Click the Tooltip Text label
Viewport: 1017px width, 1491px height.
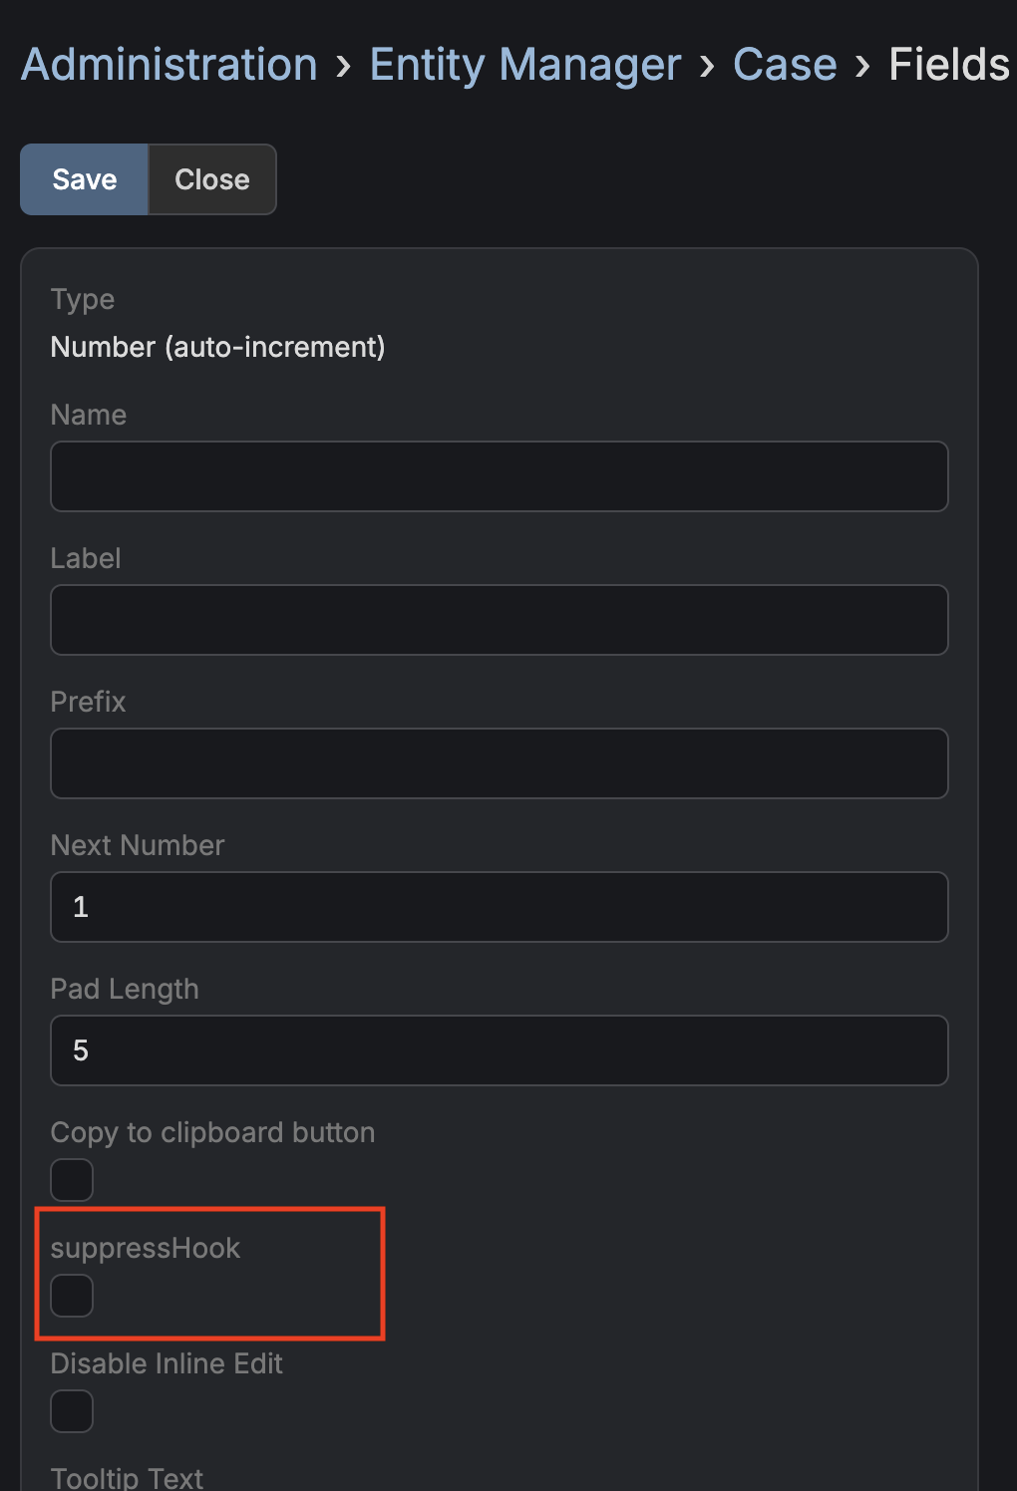click(127, 1477)
